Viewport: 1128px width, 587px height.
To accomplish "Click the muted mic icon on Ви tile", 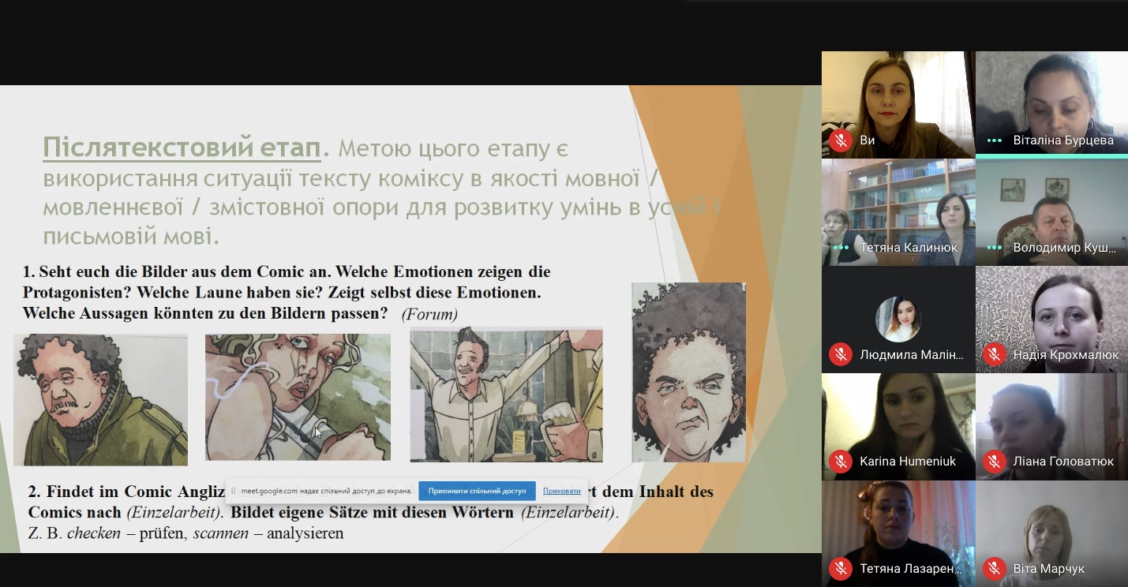I will tap(841, 140).
